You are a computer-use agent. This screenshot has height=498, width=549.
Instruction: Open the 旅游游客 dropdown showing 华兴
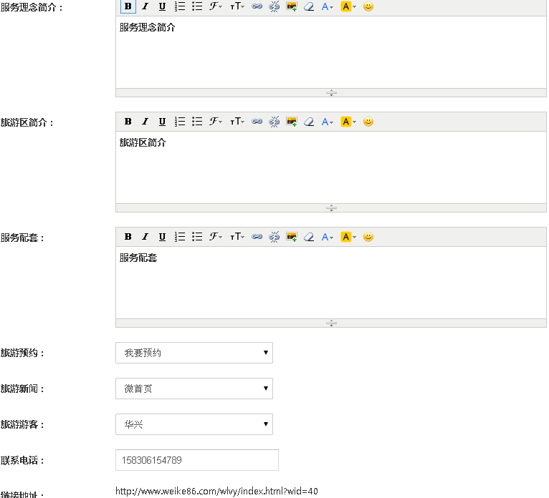pos(194,424)
